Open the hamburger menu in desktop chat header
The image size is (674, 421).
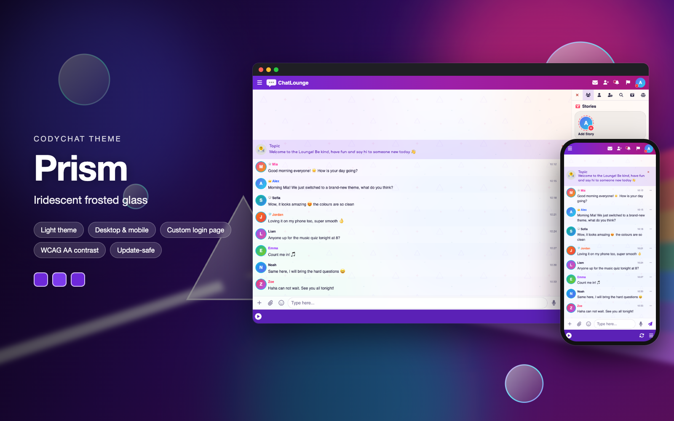(259, 83)
